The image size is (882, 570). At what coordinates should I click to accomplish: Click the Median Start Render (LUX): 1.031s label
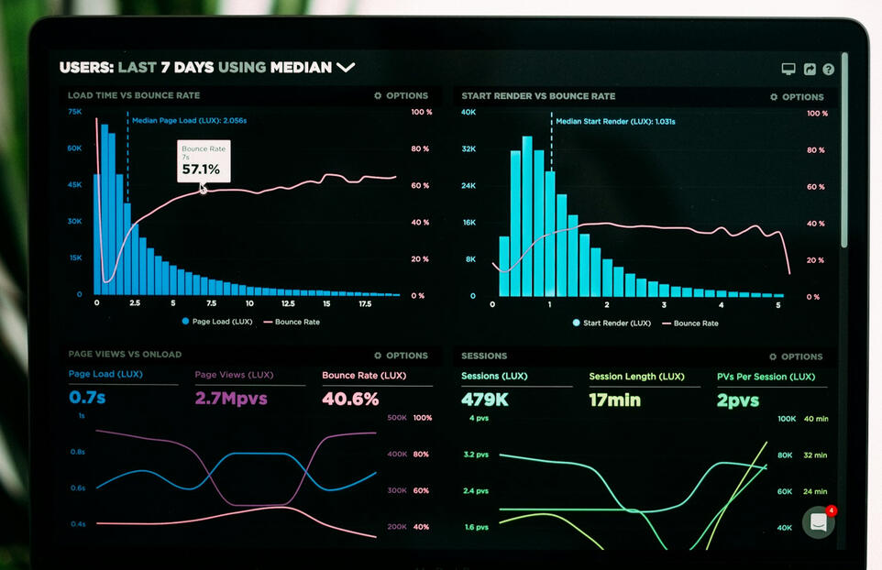(x=615, y=121)
